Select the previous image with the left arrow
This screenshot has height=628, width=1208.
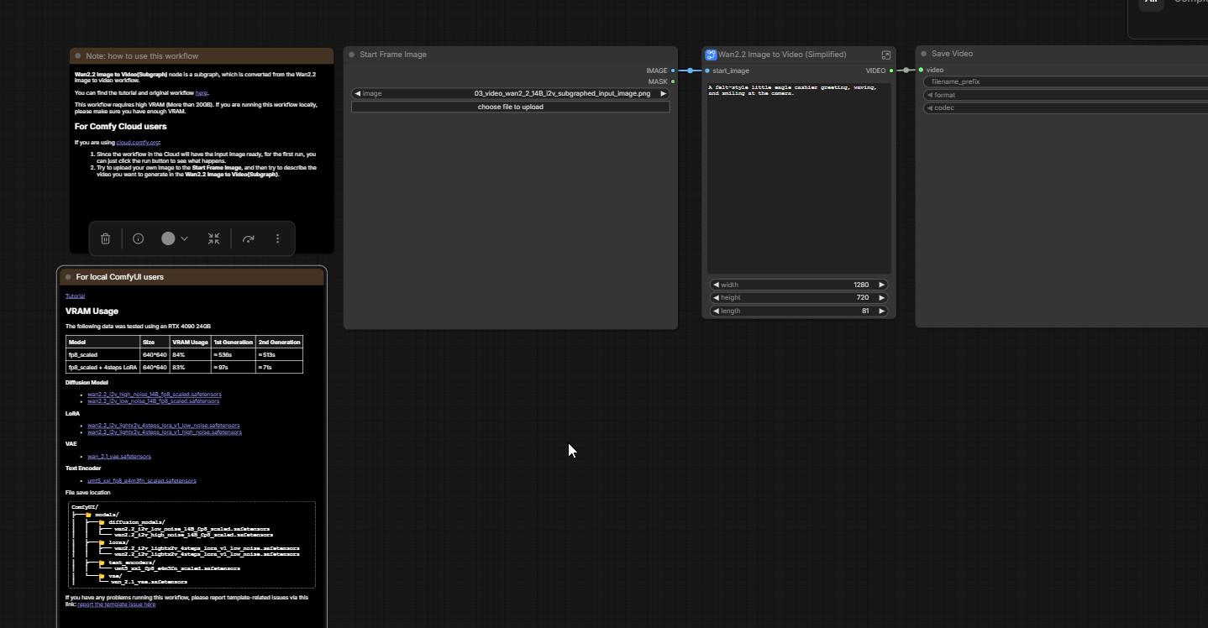pyautogui.click(x=357, y=94)
